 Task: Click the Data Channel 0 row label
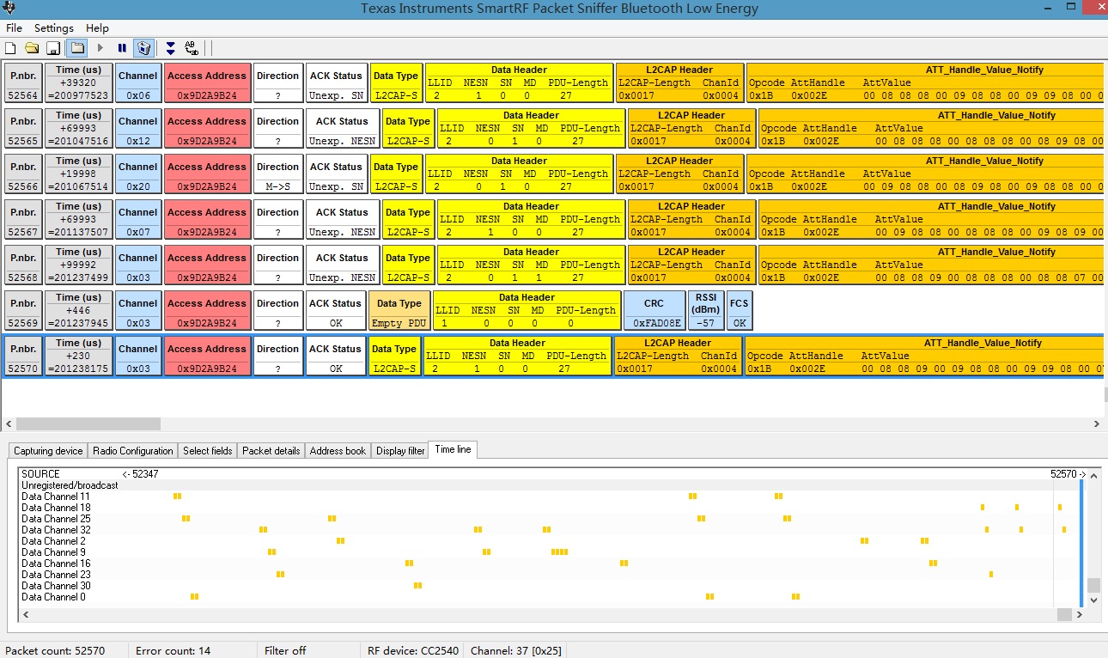pos(53,597)
